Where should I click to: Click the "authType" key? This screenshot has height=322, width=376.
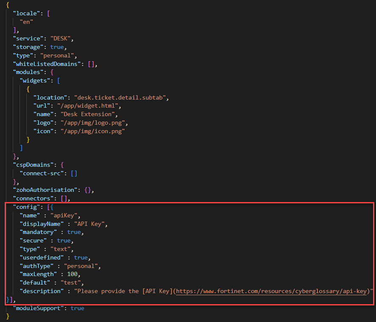click(x=36, y=266)
